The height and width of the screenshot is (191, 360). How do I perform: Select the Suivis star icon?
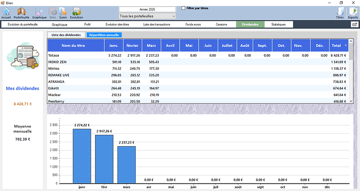point(63,13)
